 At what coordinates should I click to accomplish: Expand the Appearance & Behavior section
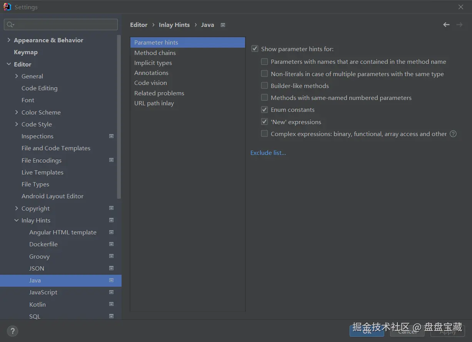[9, 40]
